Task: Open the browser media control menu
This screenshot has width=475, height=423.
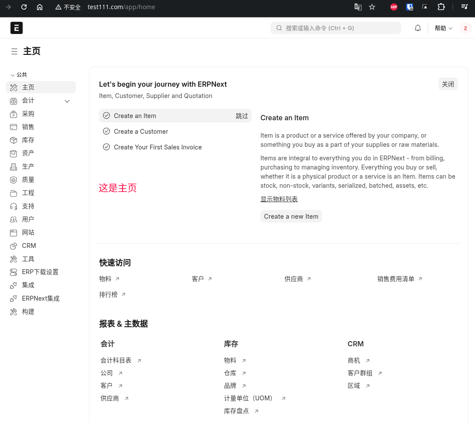Action: point(465,7)
